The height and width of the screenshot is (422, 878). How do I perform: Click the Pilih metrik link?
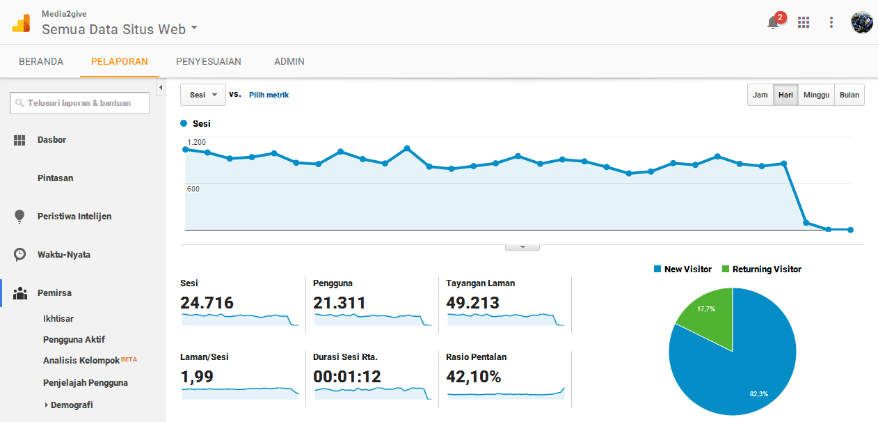(x=269, y=95)
